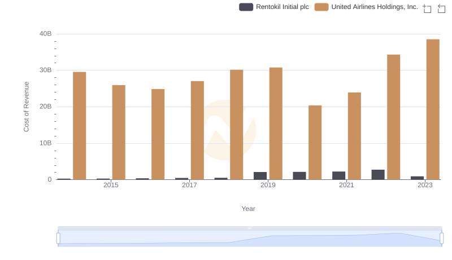Toggle Rentokil Initial plc legend series
The height and width of the screenshot is (260, 452).
pos(274,7)
